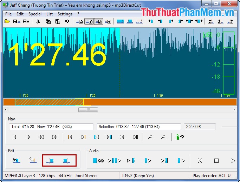
Task: Open the Special menu
Action: coord(35,14)
